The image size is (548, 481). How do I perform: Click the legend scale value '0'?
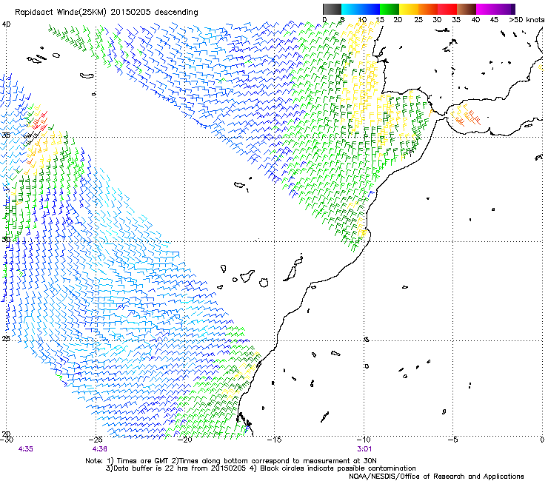[x=324, y=20]
